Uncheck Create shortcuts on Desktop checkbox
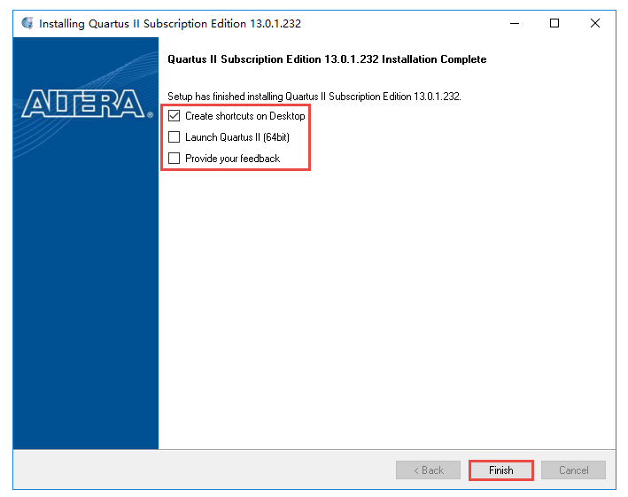 (174, 116)
